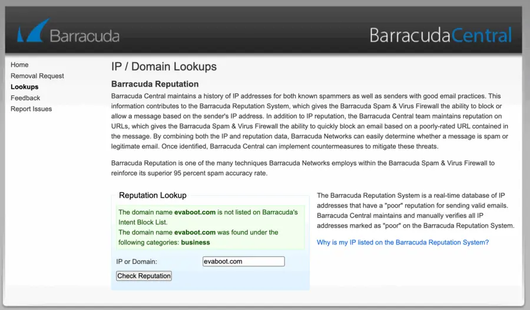Click the "IP or Domain:" field label
This screenshot has height=310, width=530.
pyautogui.click(x=137, y=262)
